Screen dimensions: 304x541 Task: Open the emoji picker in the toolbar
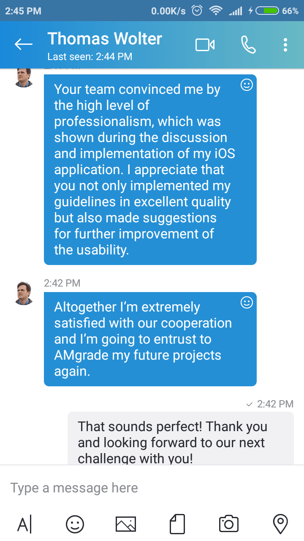(x=75, y=525)
